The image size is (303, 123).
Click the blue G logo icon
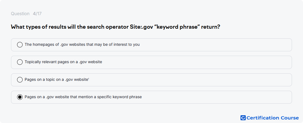click(243, 118)
